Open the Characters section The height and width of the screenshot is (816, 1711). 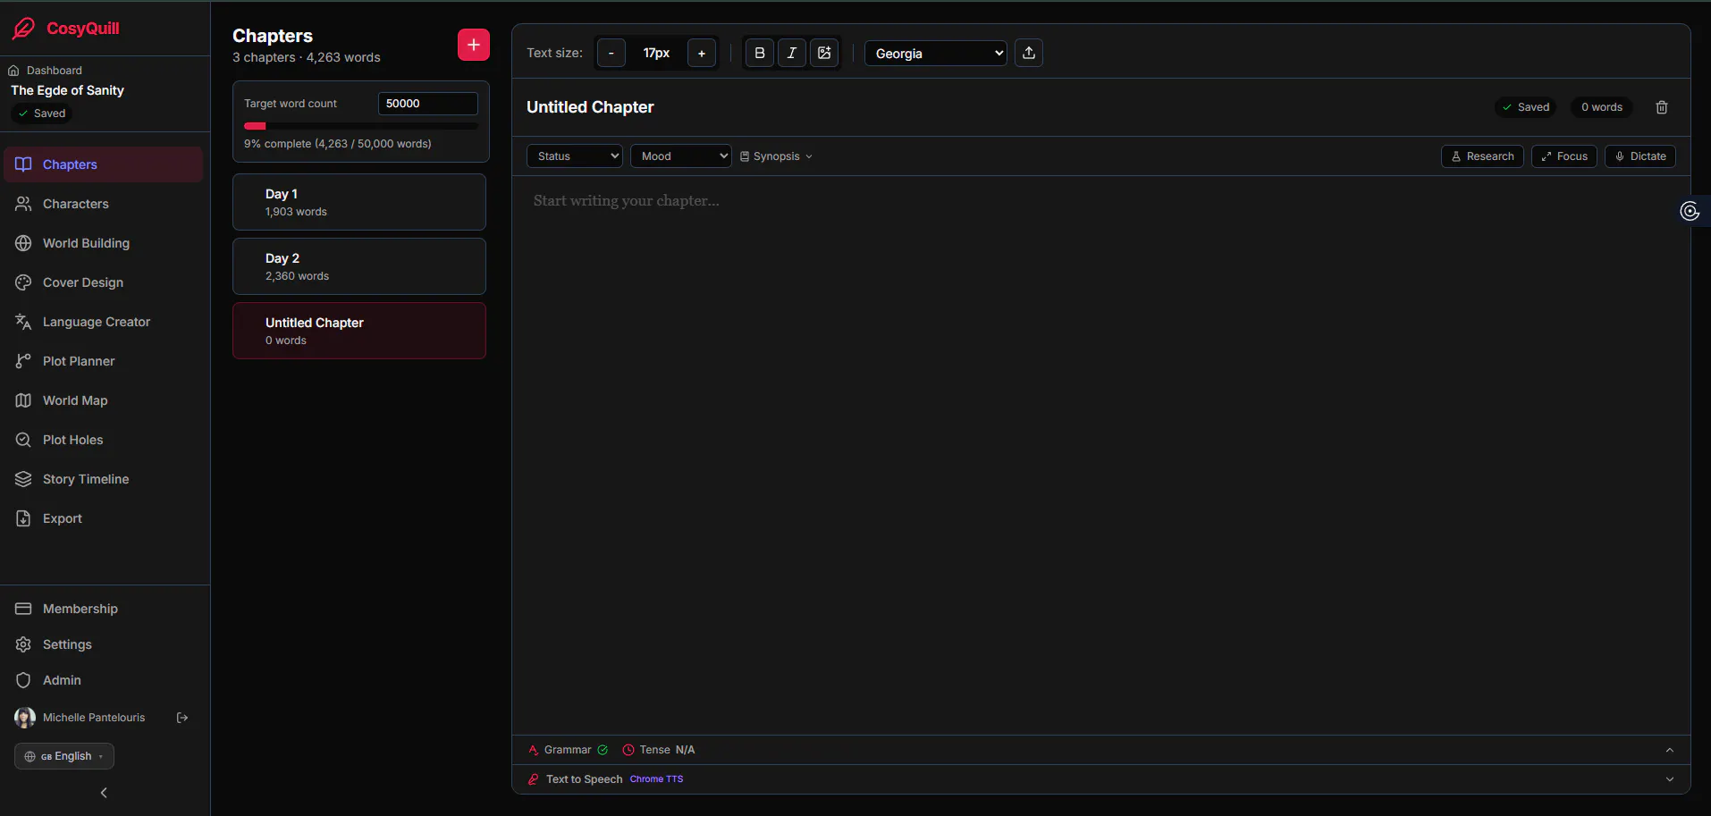[x=104, y=204]
